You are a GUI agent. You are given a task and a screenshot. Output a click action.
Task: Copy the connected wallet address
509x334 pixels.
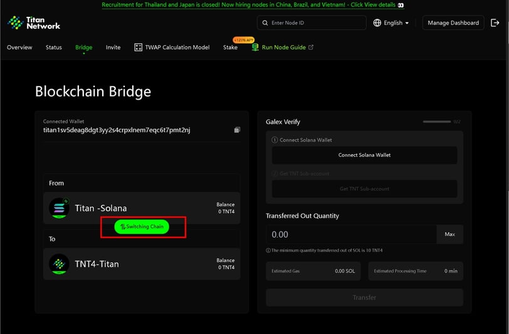click(237, 130)
